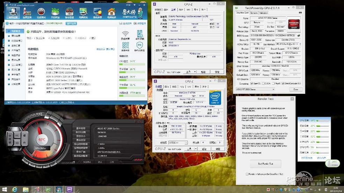Viewport: 344px width, 193px height.
Task: Click the floating 14°C thermometer widget
Action: 332,163
